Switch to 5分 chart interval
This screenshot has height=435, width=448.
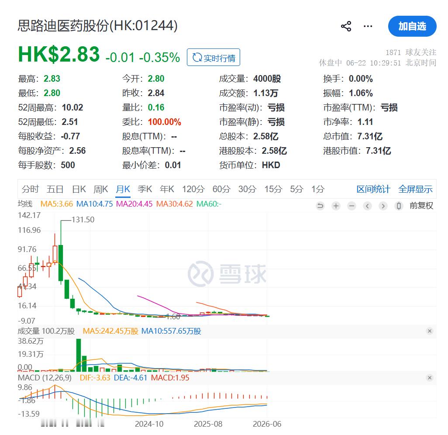pyautogui.click(x=296, y=189)
